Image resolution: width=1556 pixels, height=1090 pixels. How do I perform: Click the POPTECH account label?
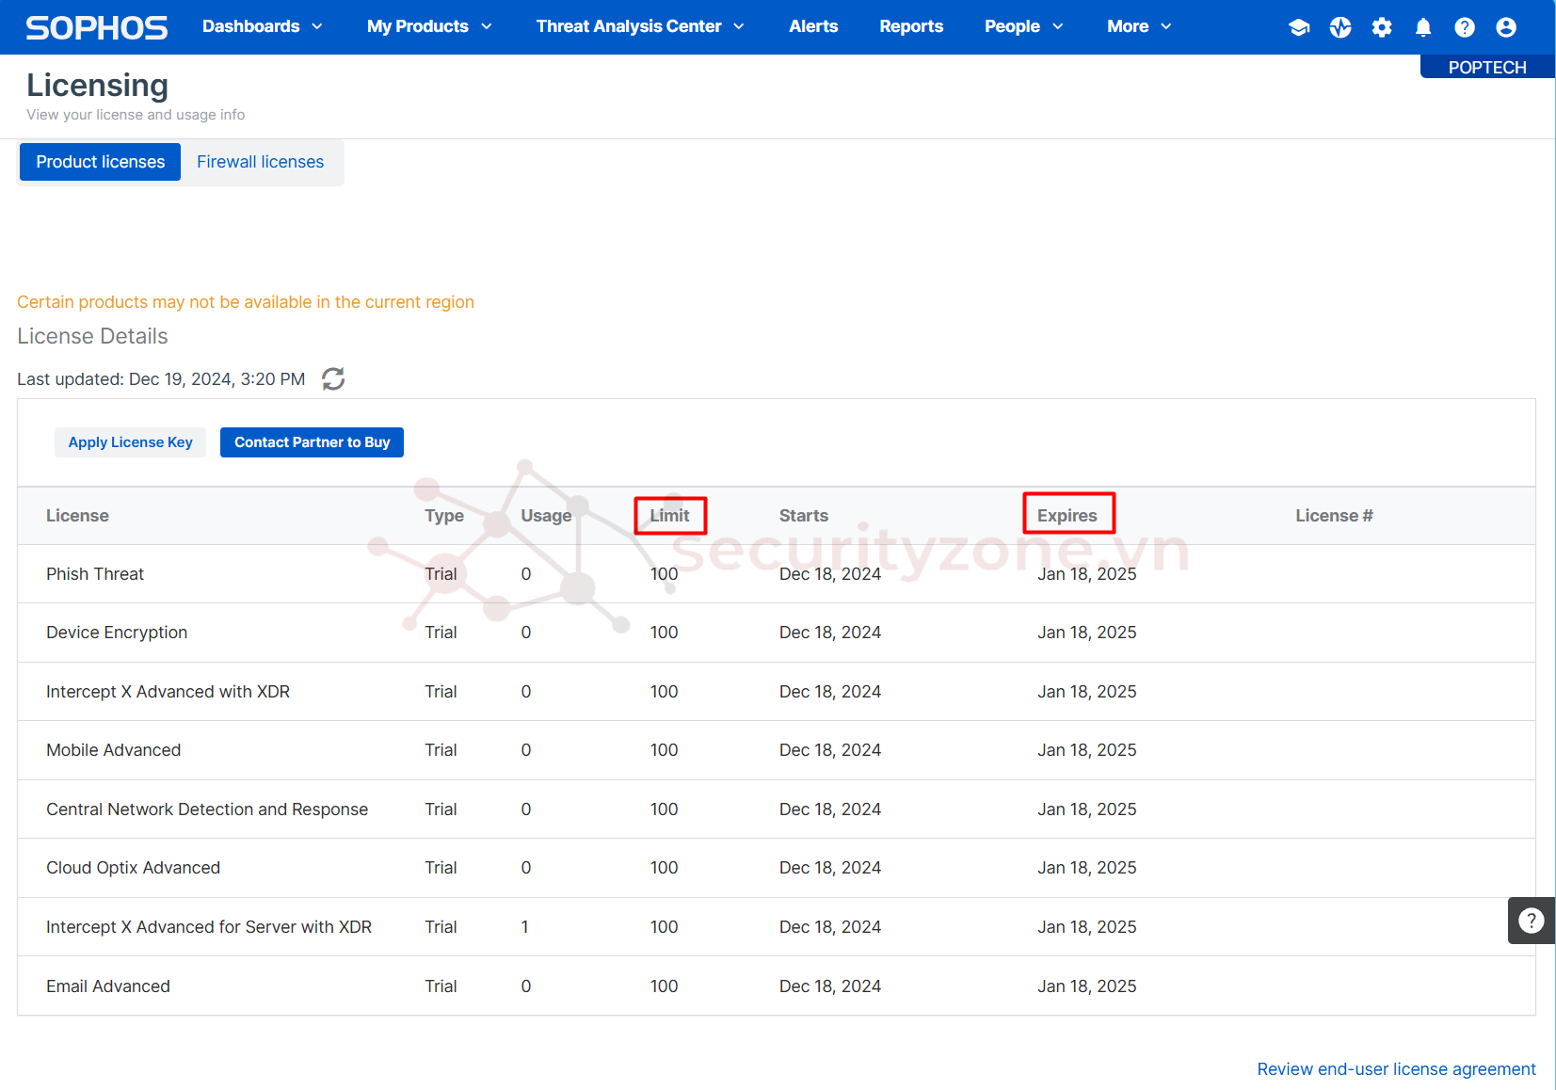point(1487,67)
